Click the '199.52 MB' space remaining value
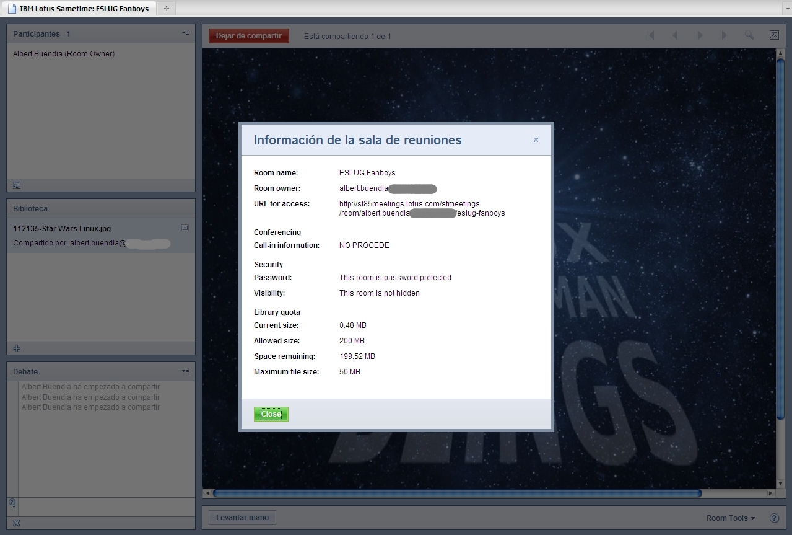The image size is (792, 535). tap(357, 356)
